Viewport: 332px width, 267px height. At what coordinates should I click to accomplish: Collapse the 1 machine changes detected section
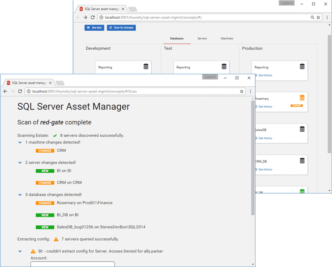(20, 142)
